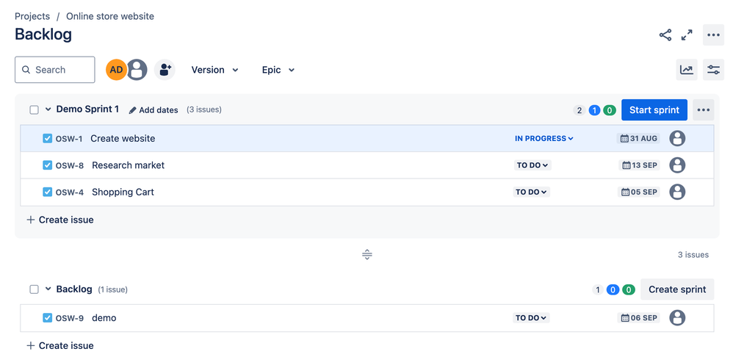Click the add people icon

click(x=165, y=70)
